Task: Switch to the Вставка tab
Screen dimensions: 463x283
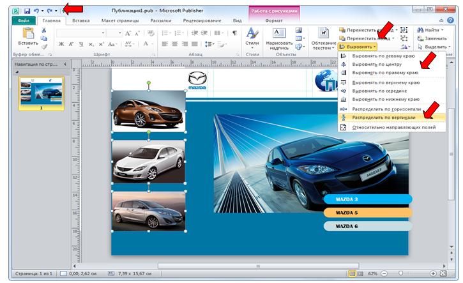Action: [80, 20]
